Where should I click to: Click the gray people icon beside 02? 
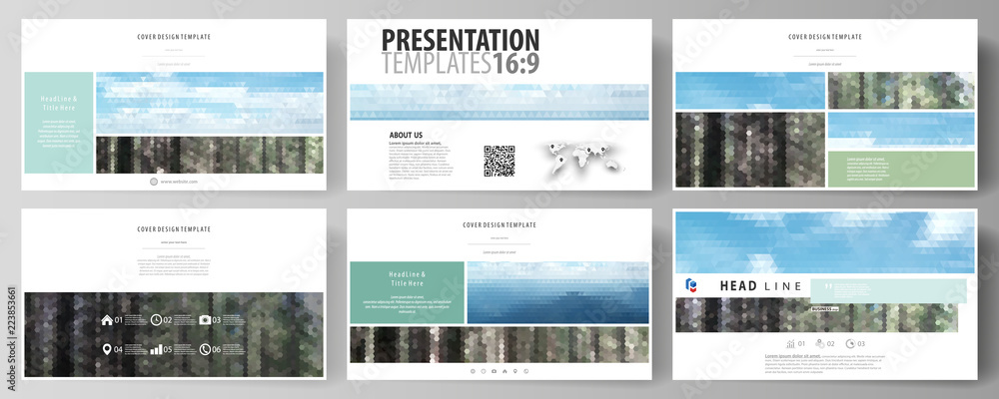click(820, 343)
